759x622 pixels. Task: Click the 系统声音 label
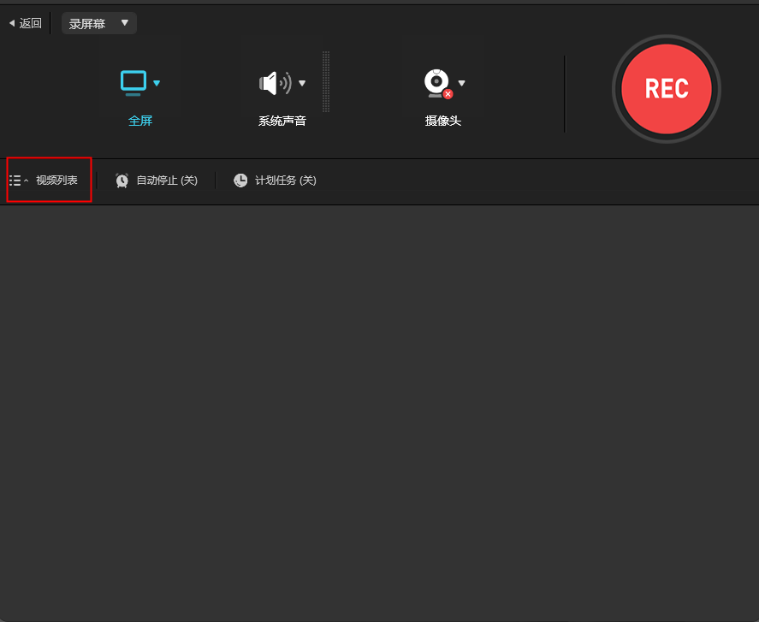click(x=282, y=121)
